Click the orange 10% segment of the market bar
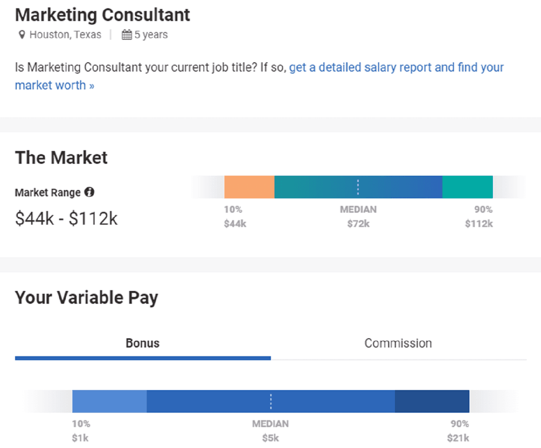Viewport: 541px width, 448px height. pyautogui.click(x=249, y=187)
